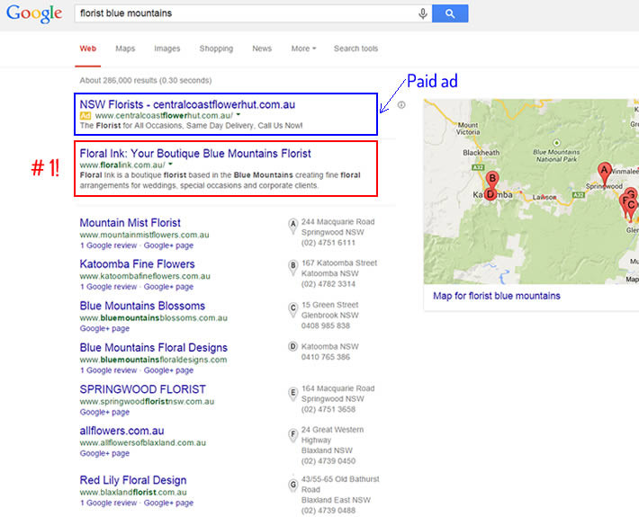
Task: Open Blue Mountains Blossoms' Google+ page
Action: coord(104,328)
